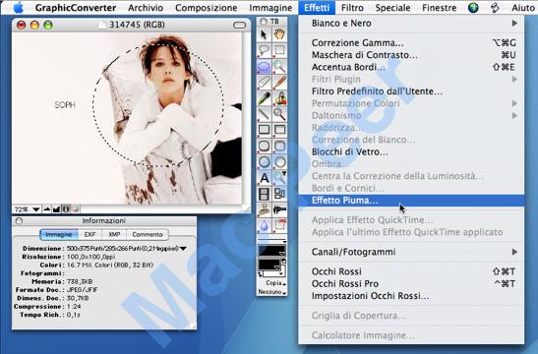This screenshot has height=354, width=538.
Task: Click the color disc icon in status bar
Action: tap(75, 208)
